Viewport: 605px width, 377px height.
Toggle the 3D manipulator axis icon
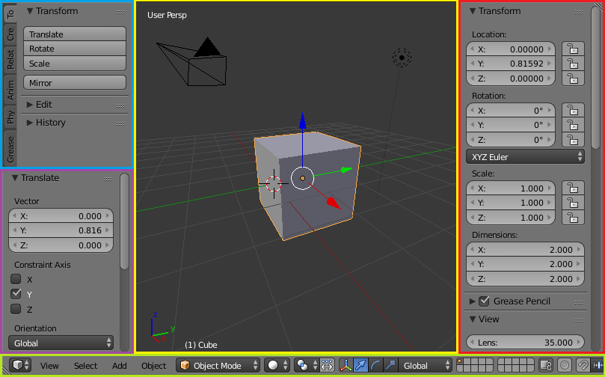click(x=346, y=365)
